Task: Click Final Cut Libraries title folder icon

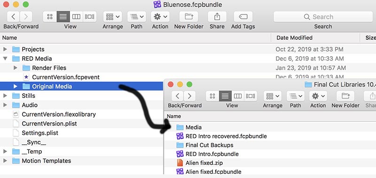Action: tap(308, 84)
